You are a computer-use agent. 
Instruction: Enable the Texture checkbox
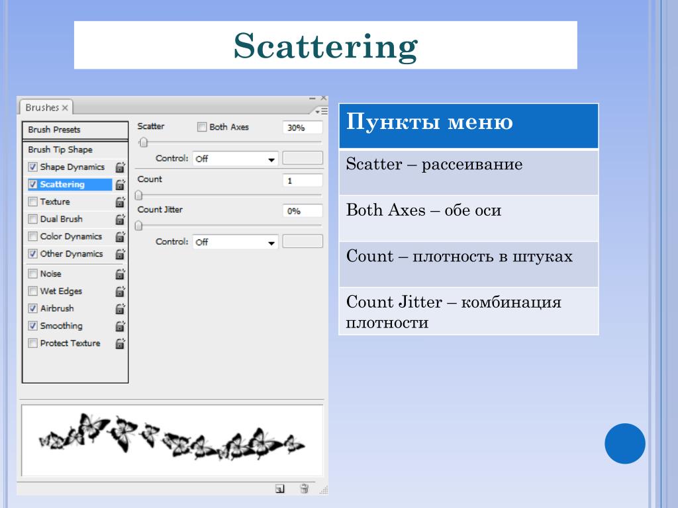point(32,202)
